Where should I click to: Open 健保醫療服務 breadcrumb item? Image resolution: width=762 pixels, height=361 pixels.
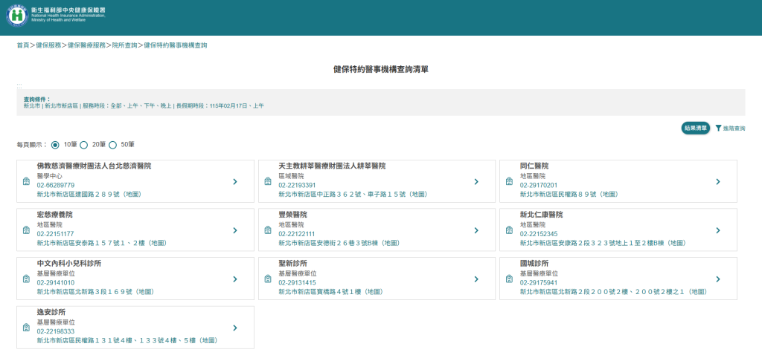(86, 45)
